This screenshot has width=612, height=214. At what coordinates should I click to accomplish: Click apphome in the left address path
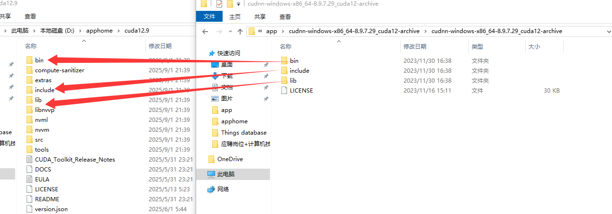pyautogui.click(x=99, y=30)
